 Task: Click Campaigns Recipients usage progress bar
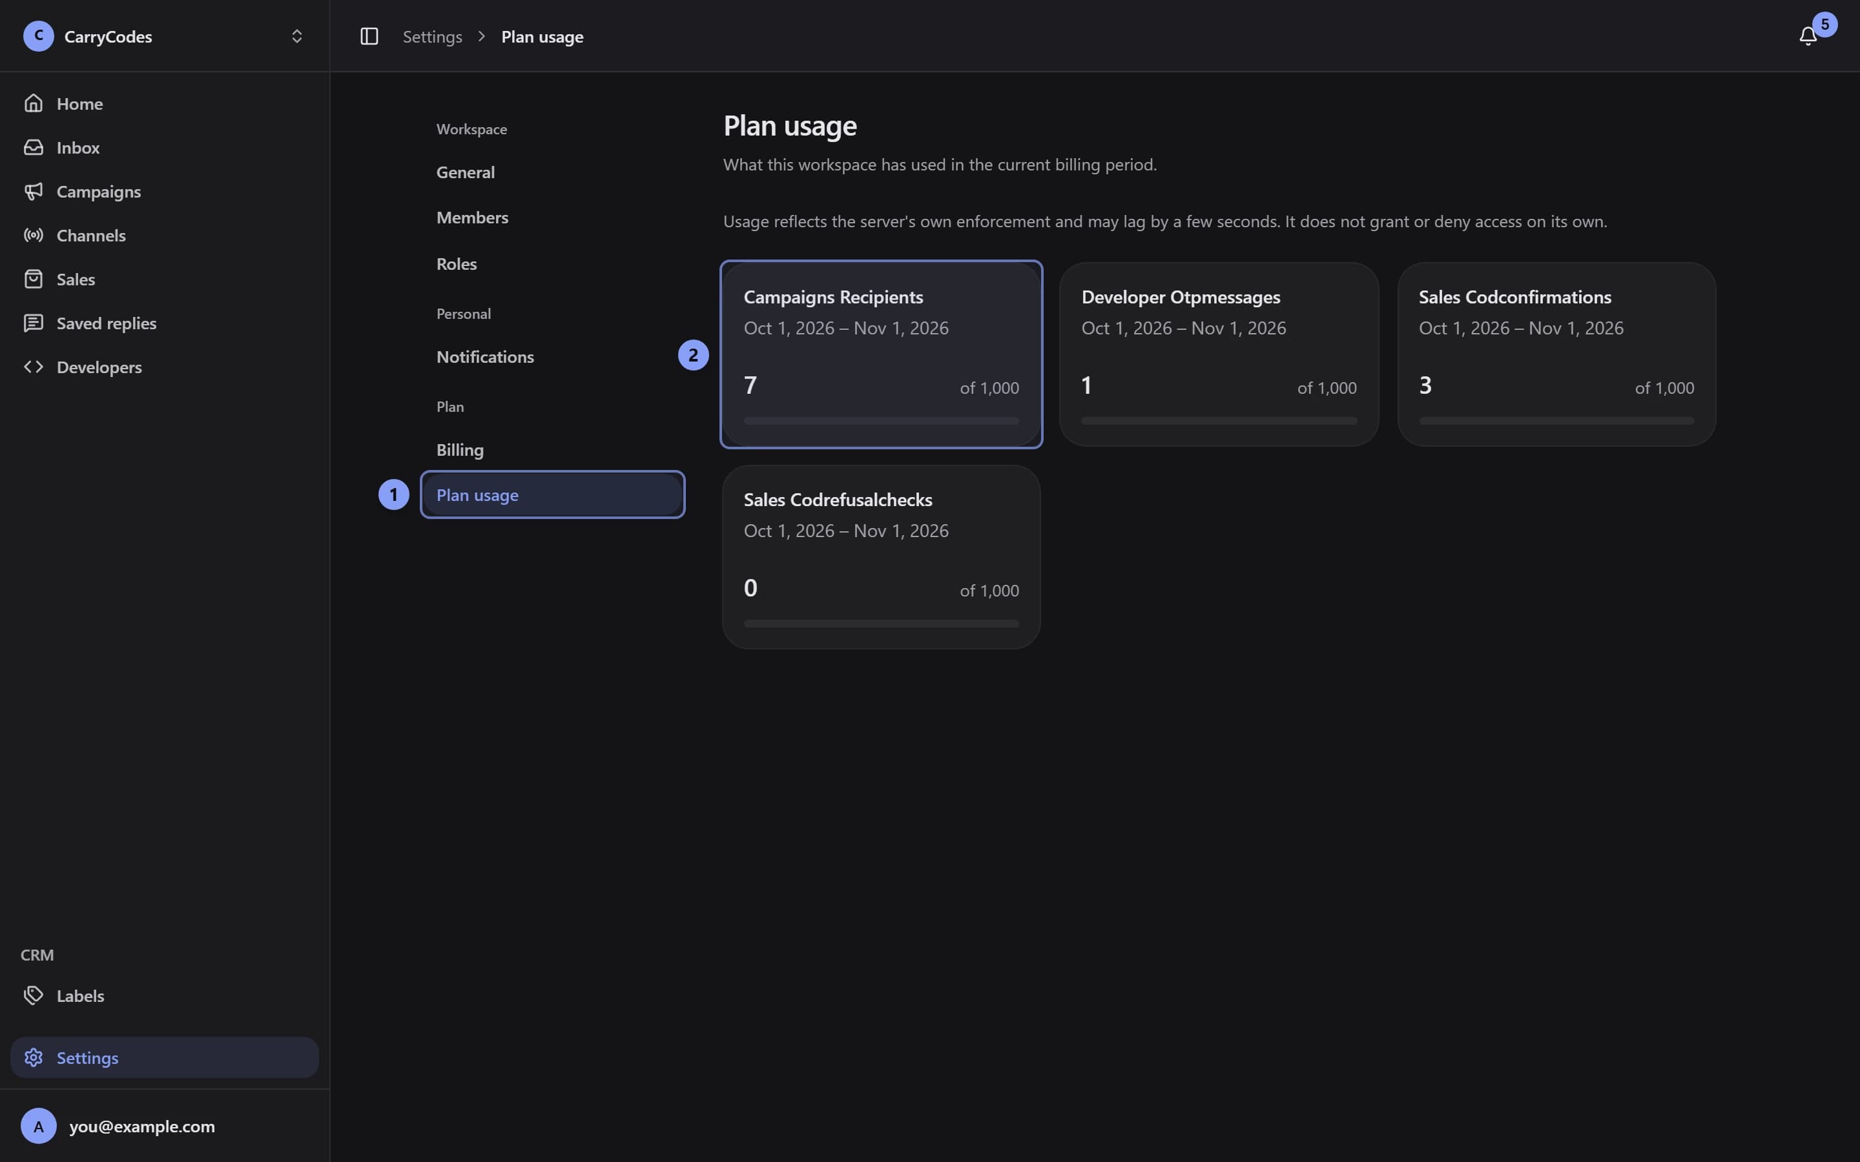881,420
